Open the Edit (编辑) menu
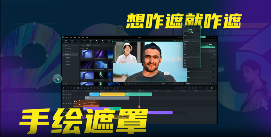 click(75, 38)
